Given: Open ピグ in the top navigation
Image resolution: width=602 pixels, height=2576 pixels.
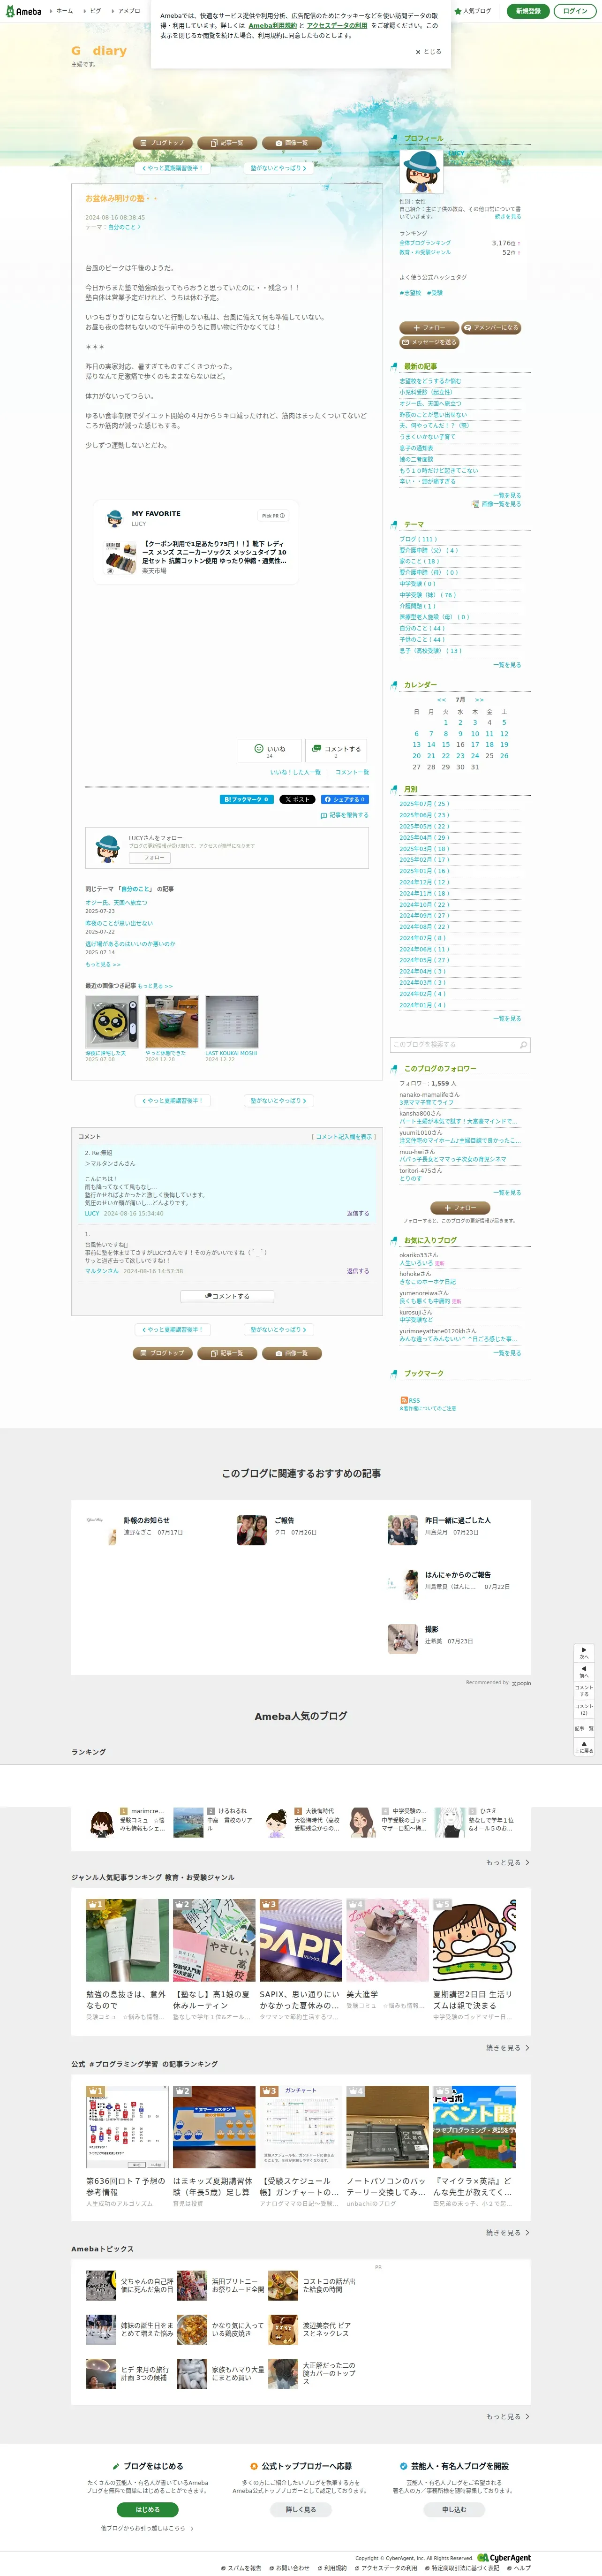Looking at the screenshot, I should 95,11.
